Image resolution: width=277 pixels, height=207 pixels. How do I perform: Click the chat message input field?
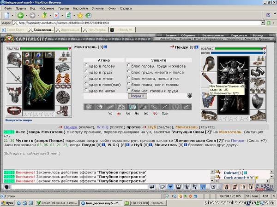tap(79, 187)
